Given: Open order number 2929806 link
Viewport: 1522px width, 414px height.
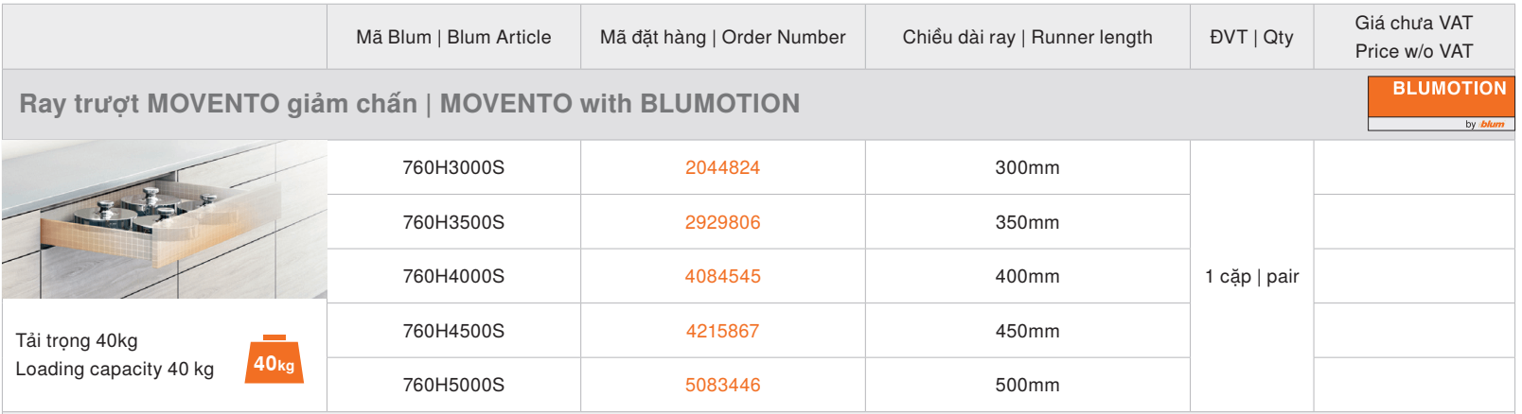Looking at the screenshot, I should tap(722, 222).
